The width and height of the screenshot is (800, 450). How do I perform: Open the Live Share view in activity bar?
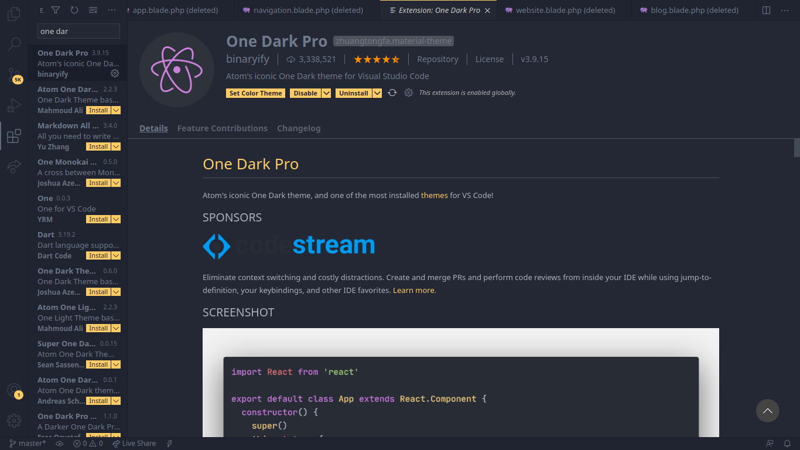(14, 167)
